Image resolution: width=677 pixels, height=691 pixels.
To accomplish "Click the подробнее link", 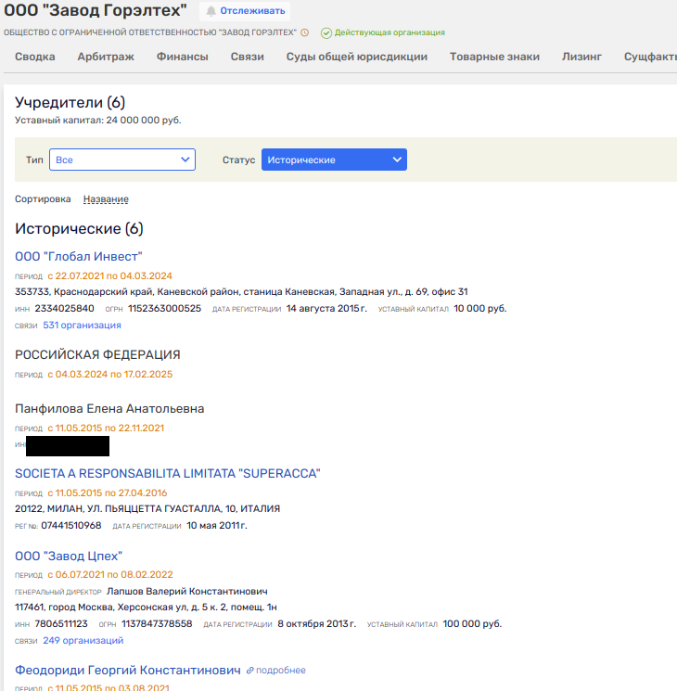I will 281,671.
